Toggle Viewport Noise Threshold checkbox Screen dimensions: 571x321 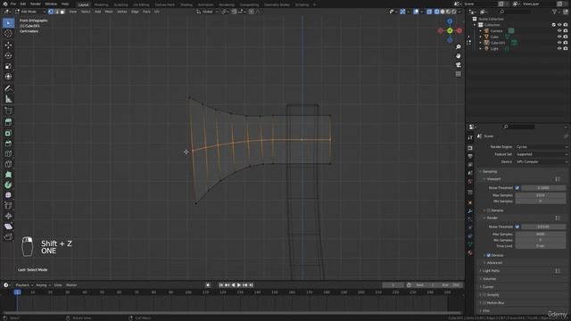pos(517,188)
